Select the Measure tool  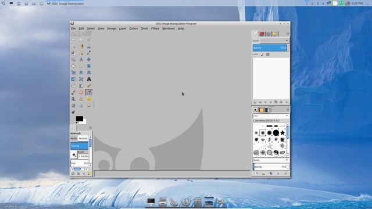click(81, 59)
